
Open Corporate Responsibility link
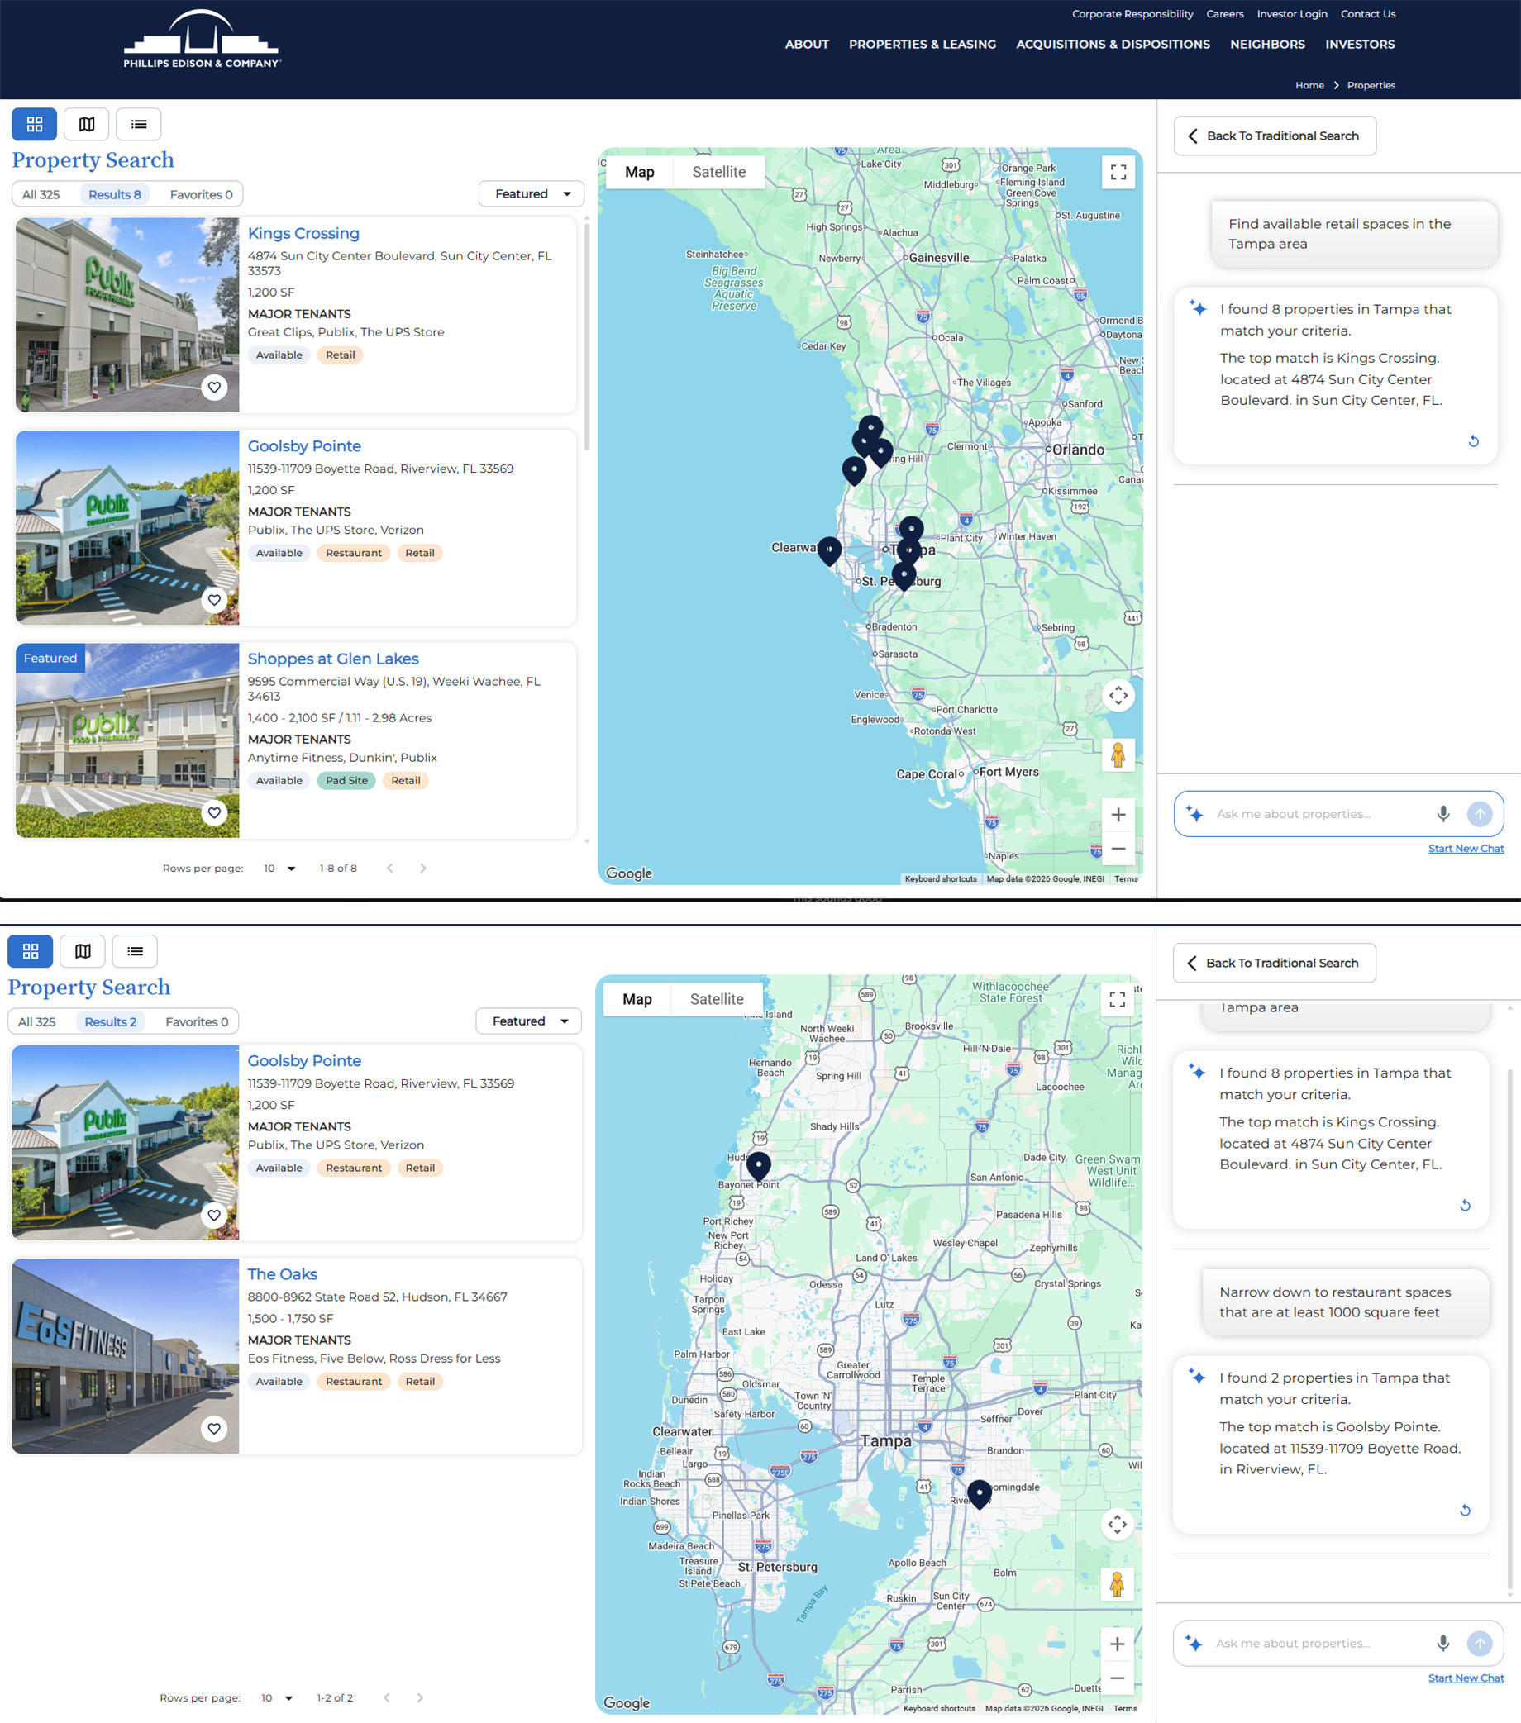tap(1132, 13)
